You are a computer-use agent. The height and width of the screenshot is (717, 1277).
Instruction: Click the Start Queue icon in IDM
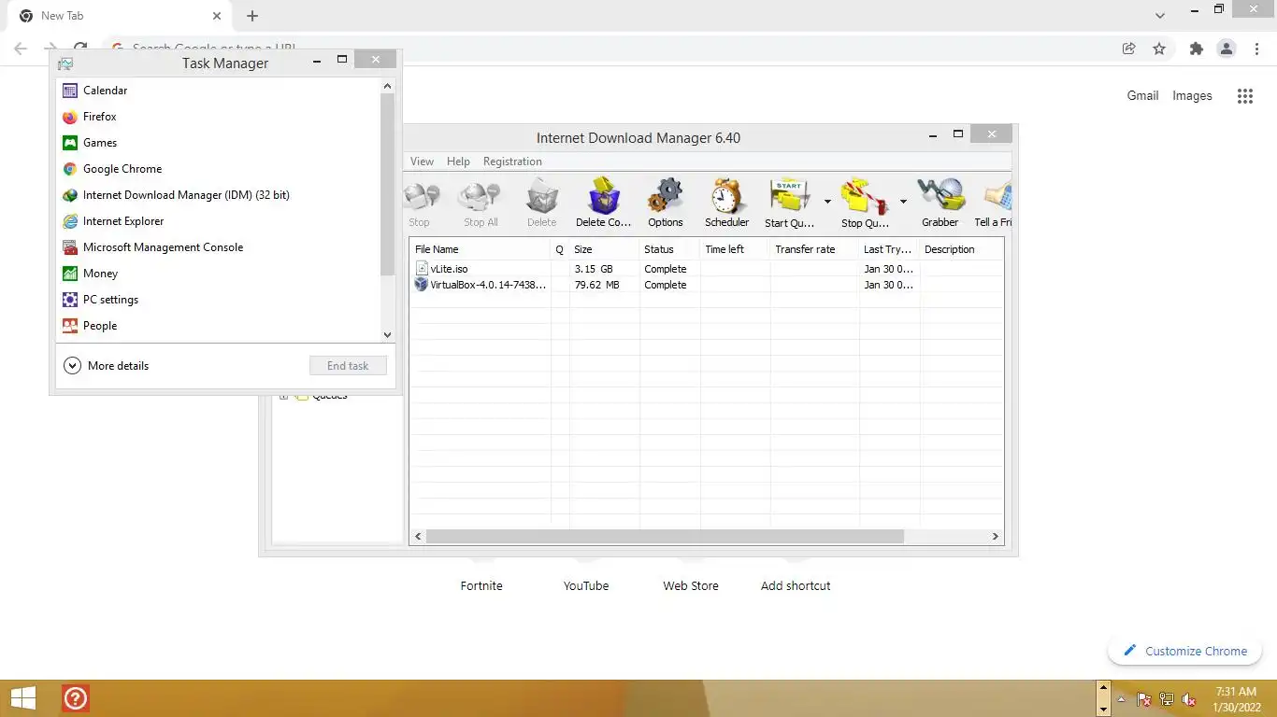tap(789, 204)
